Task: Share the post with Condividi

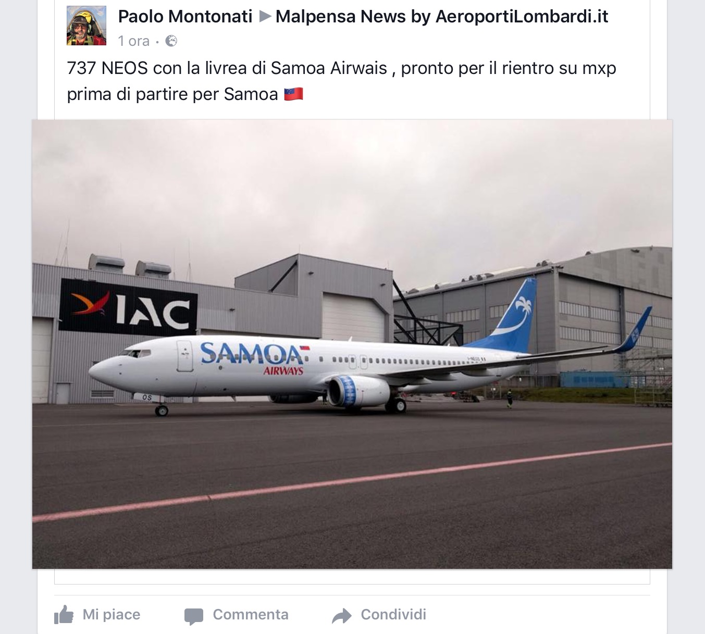Action: click(x=379, y=615)
